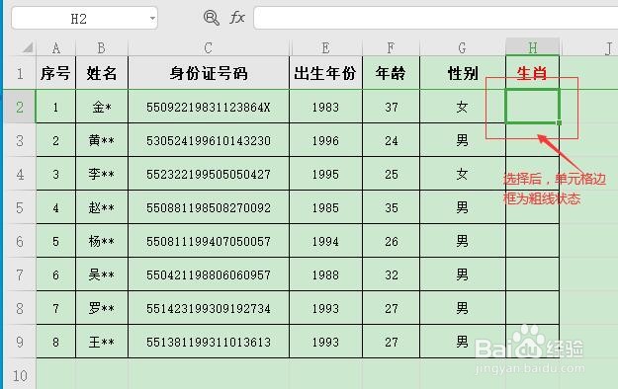Click the 姓名 header cell
The image size is (618, 389).
[x=102, y=73]
